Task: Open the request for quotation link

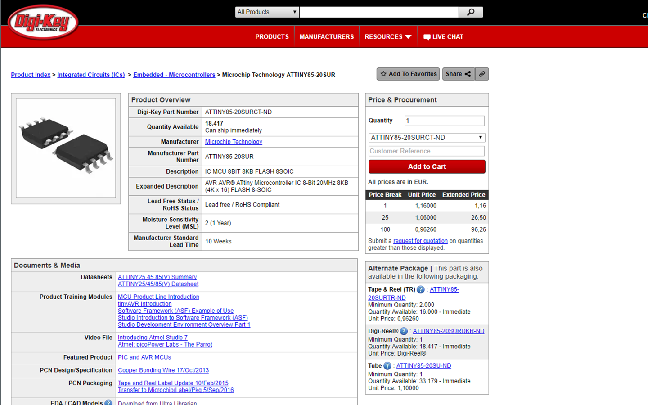Action: pos(420,241)
